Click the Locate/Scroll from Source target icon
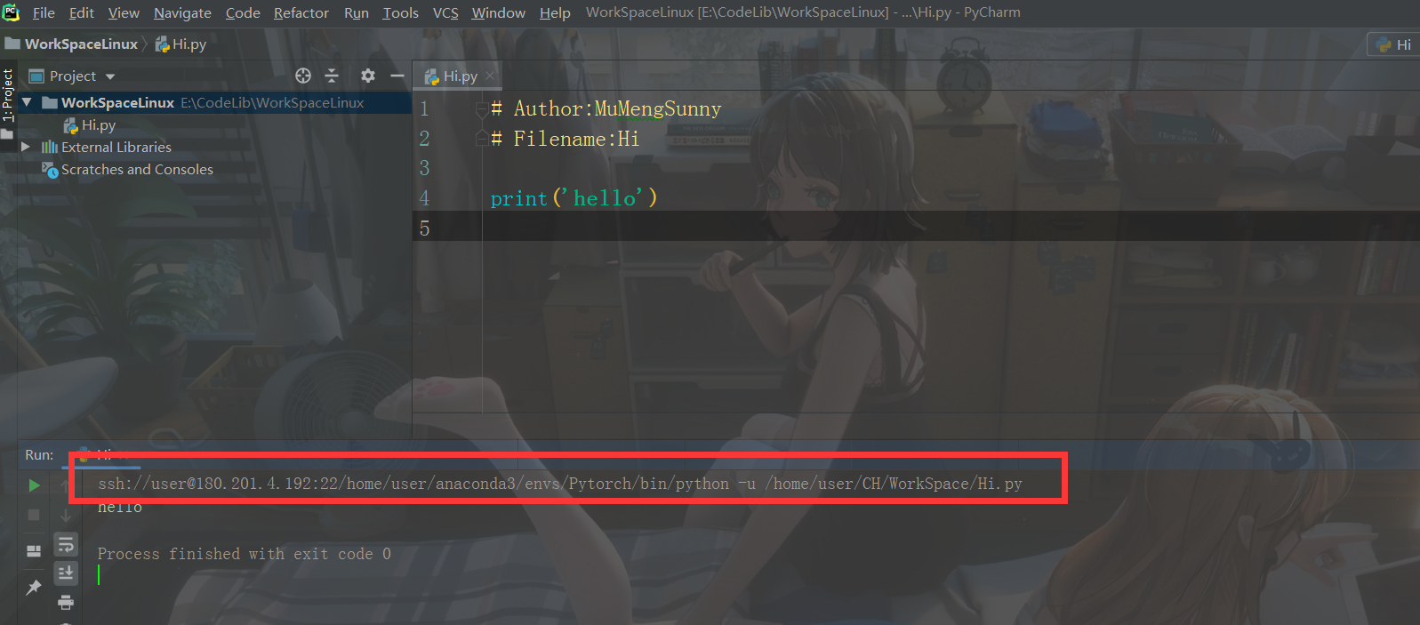Viewport: 1420px width, 625px height. coord(303,76)
